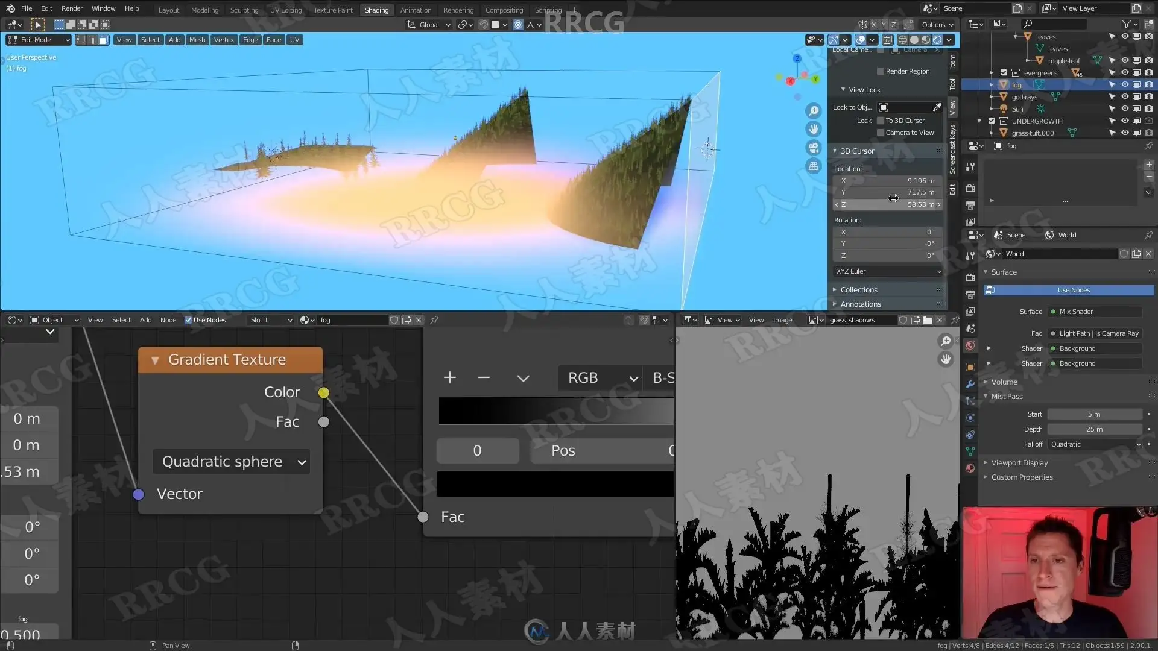
Task: Click the Use Nodes button in World surface
Action: pos(1074,290)
